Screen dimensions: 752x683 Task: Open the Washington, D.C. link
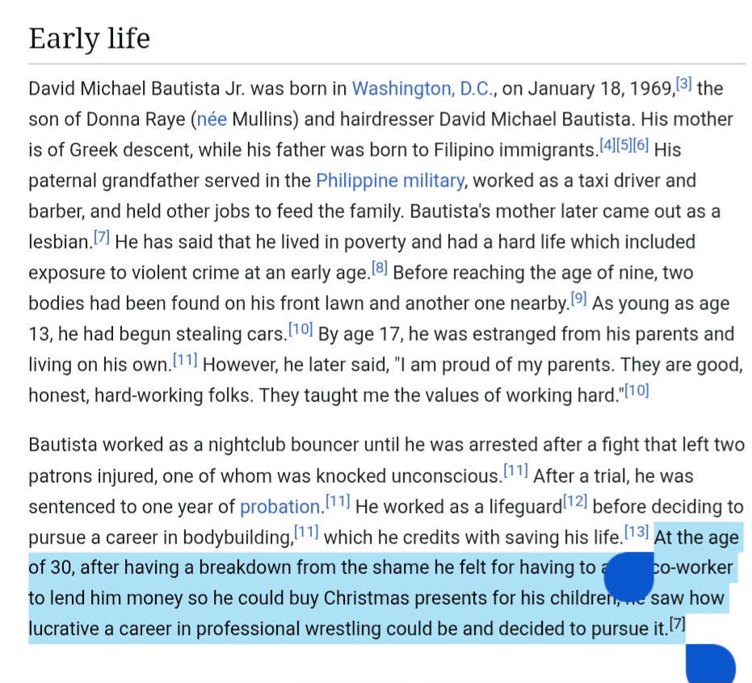[423, 89]
